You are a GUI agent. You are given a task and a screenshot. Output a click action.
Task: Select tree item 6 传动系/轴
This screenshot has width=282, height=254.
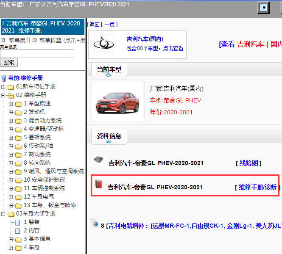click(38, 146)
